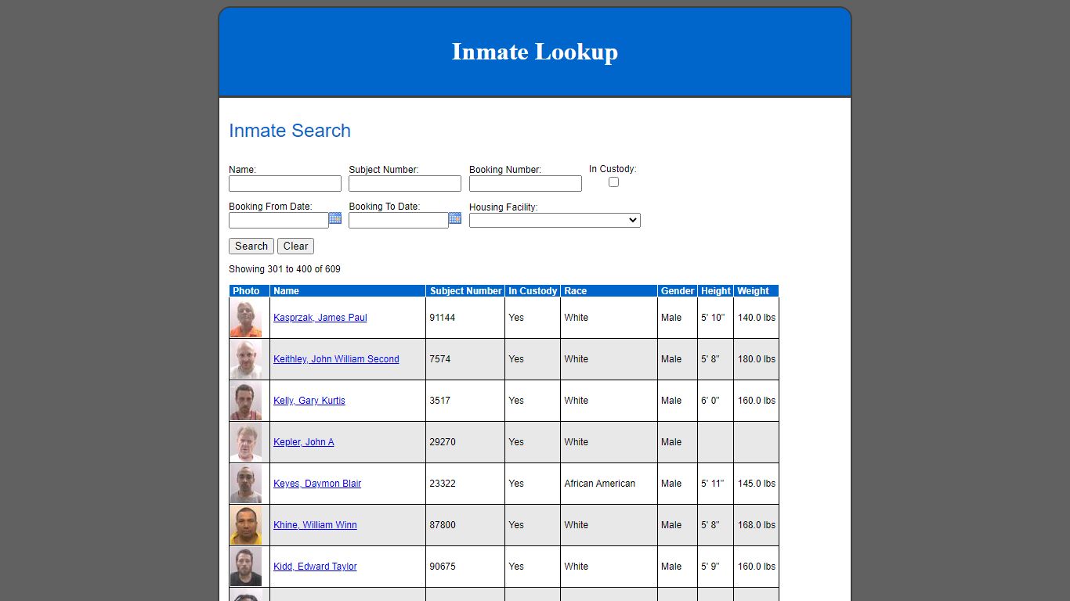Open Khine, William Winn inmate link
The height and width of the screenshot is (601, 1070).
[x=315, y=525]
